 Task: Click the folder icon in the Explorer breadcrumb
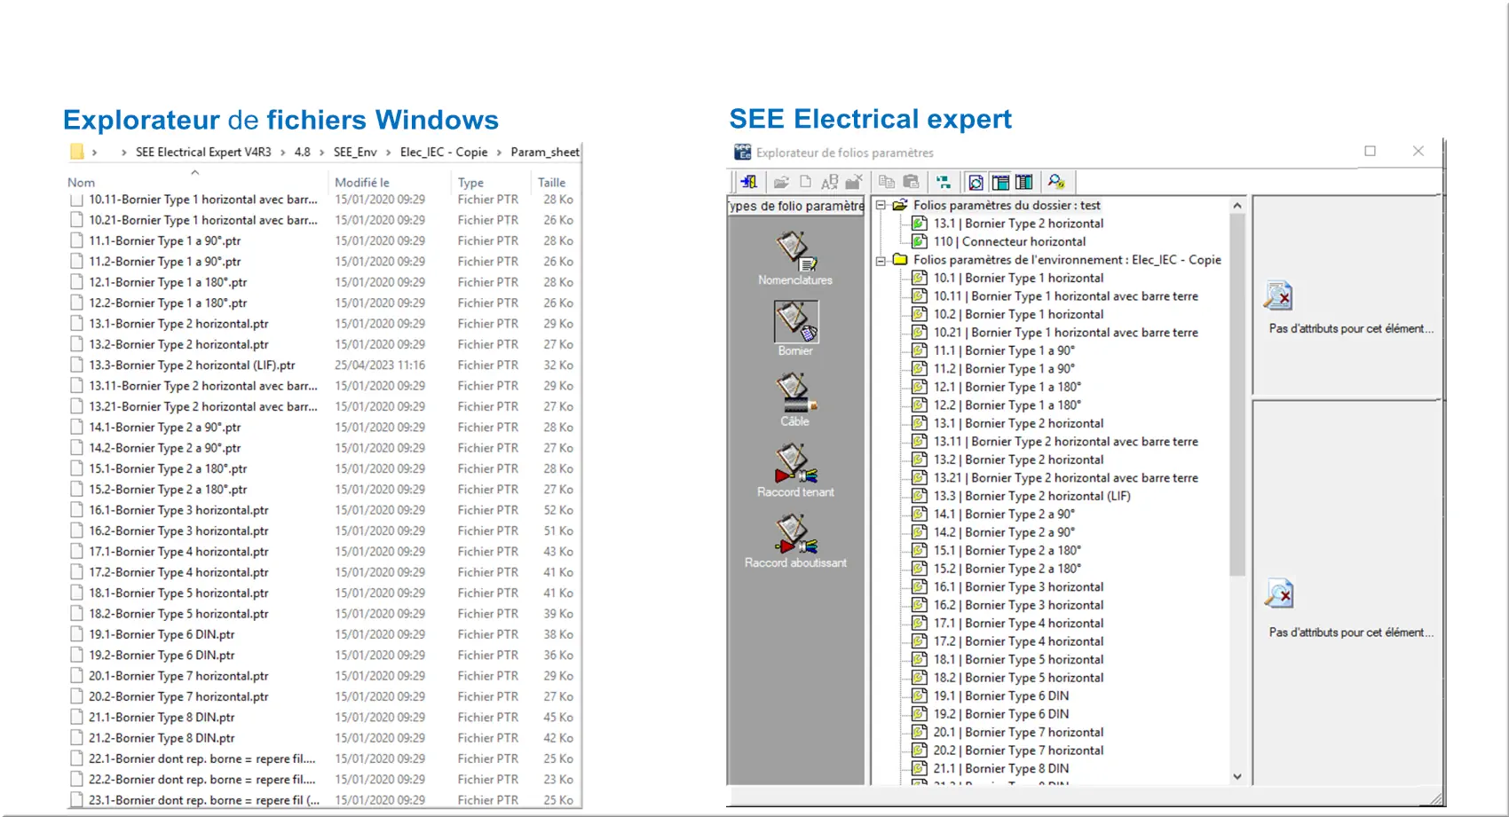tap(77, 152)
